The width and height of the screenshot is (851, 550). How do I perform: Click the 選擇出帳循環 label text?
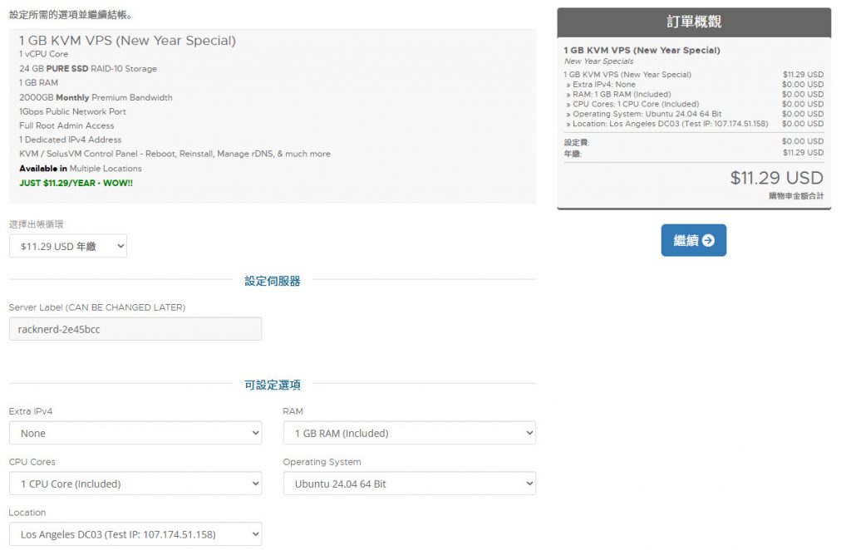36,224
